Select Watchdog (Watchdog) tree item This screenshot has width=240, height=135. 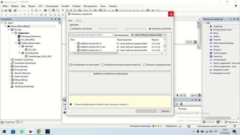click(24, 87)
